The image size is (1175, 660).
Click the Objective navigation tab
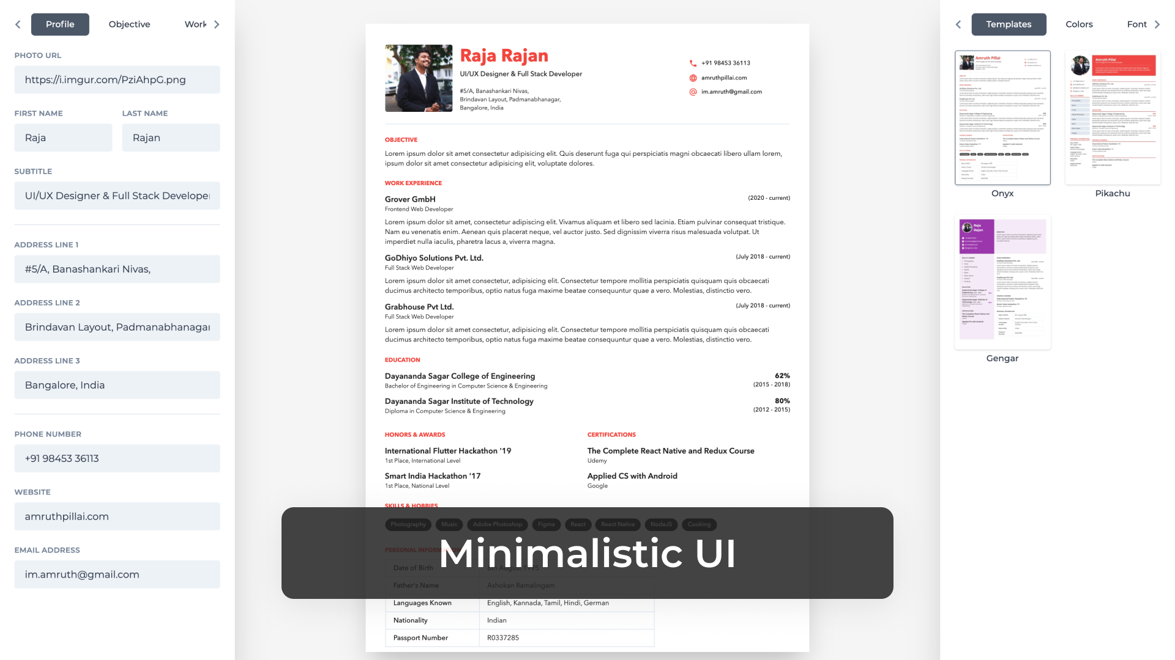pos(129,24)
